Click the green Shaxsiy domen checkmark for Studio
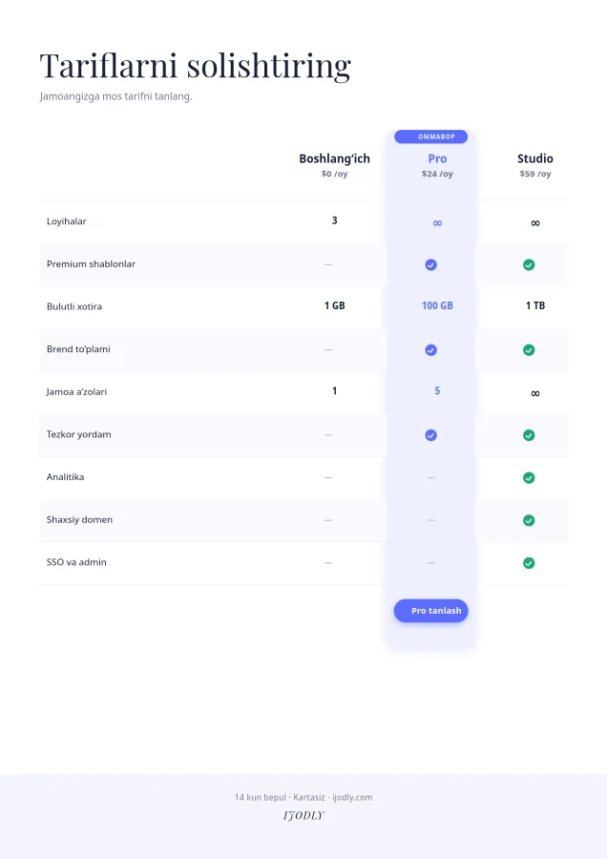Screen dimensions: 607x859 pyautogui.click(x=529, y=520)
